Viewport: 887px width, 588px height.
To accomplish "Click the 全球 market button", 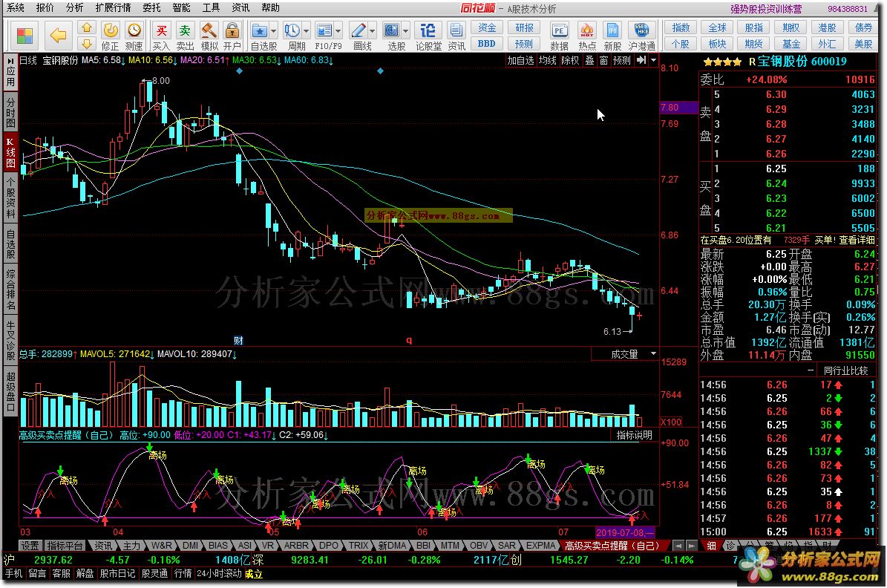I will (717, 27).
